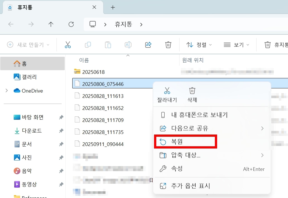The height and width of the screenshot is (198, 288).
Task: Click the Cut scissors icon in toolbar
Action: tap(68, 45)
